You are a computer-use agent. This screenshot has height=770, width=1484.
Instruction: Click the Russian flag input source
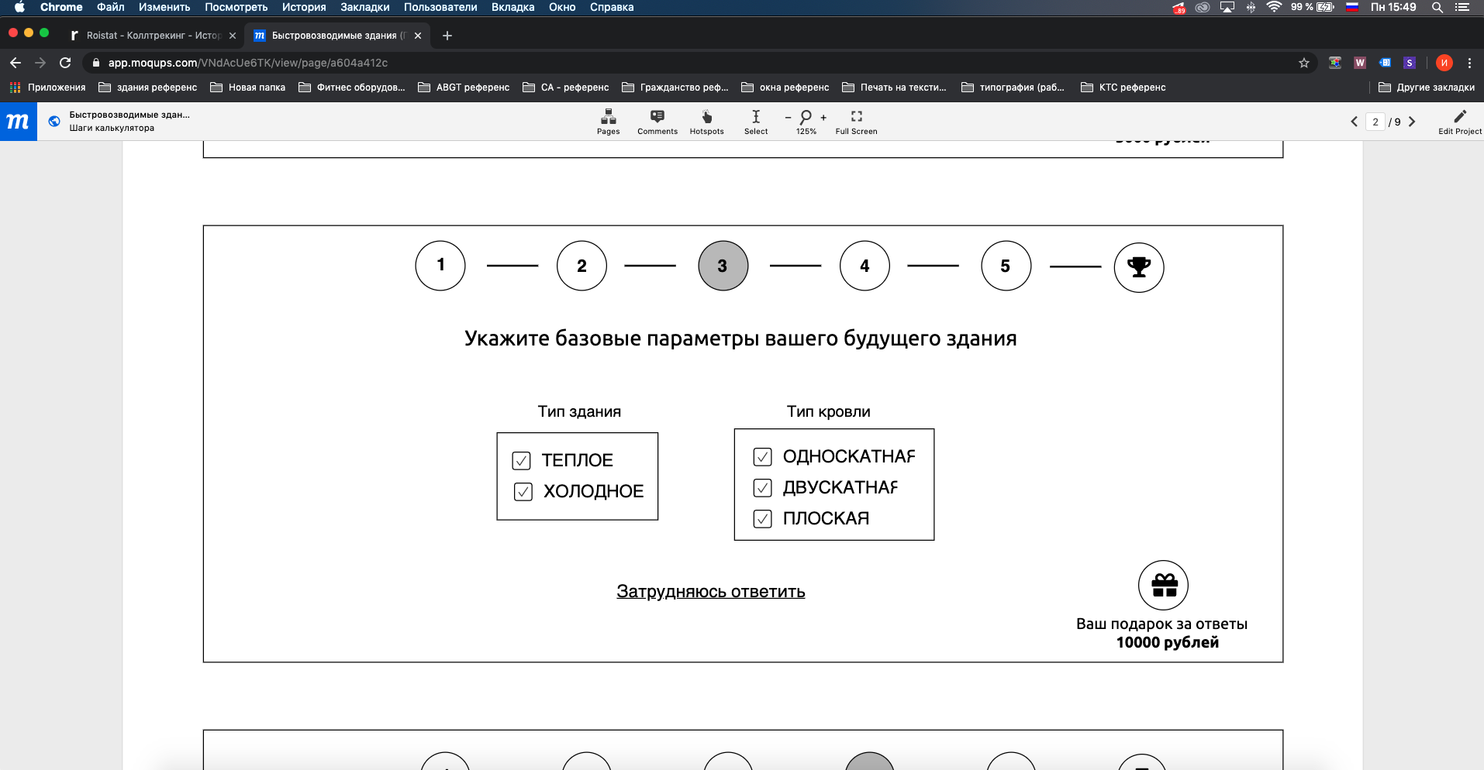(x=1352, y=7)
